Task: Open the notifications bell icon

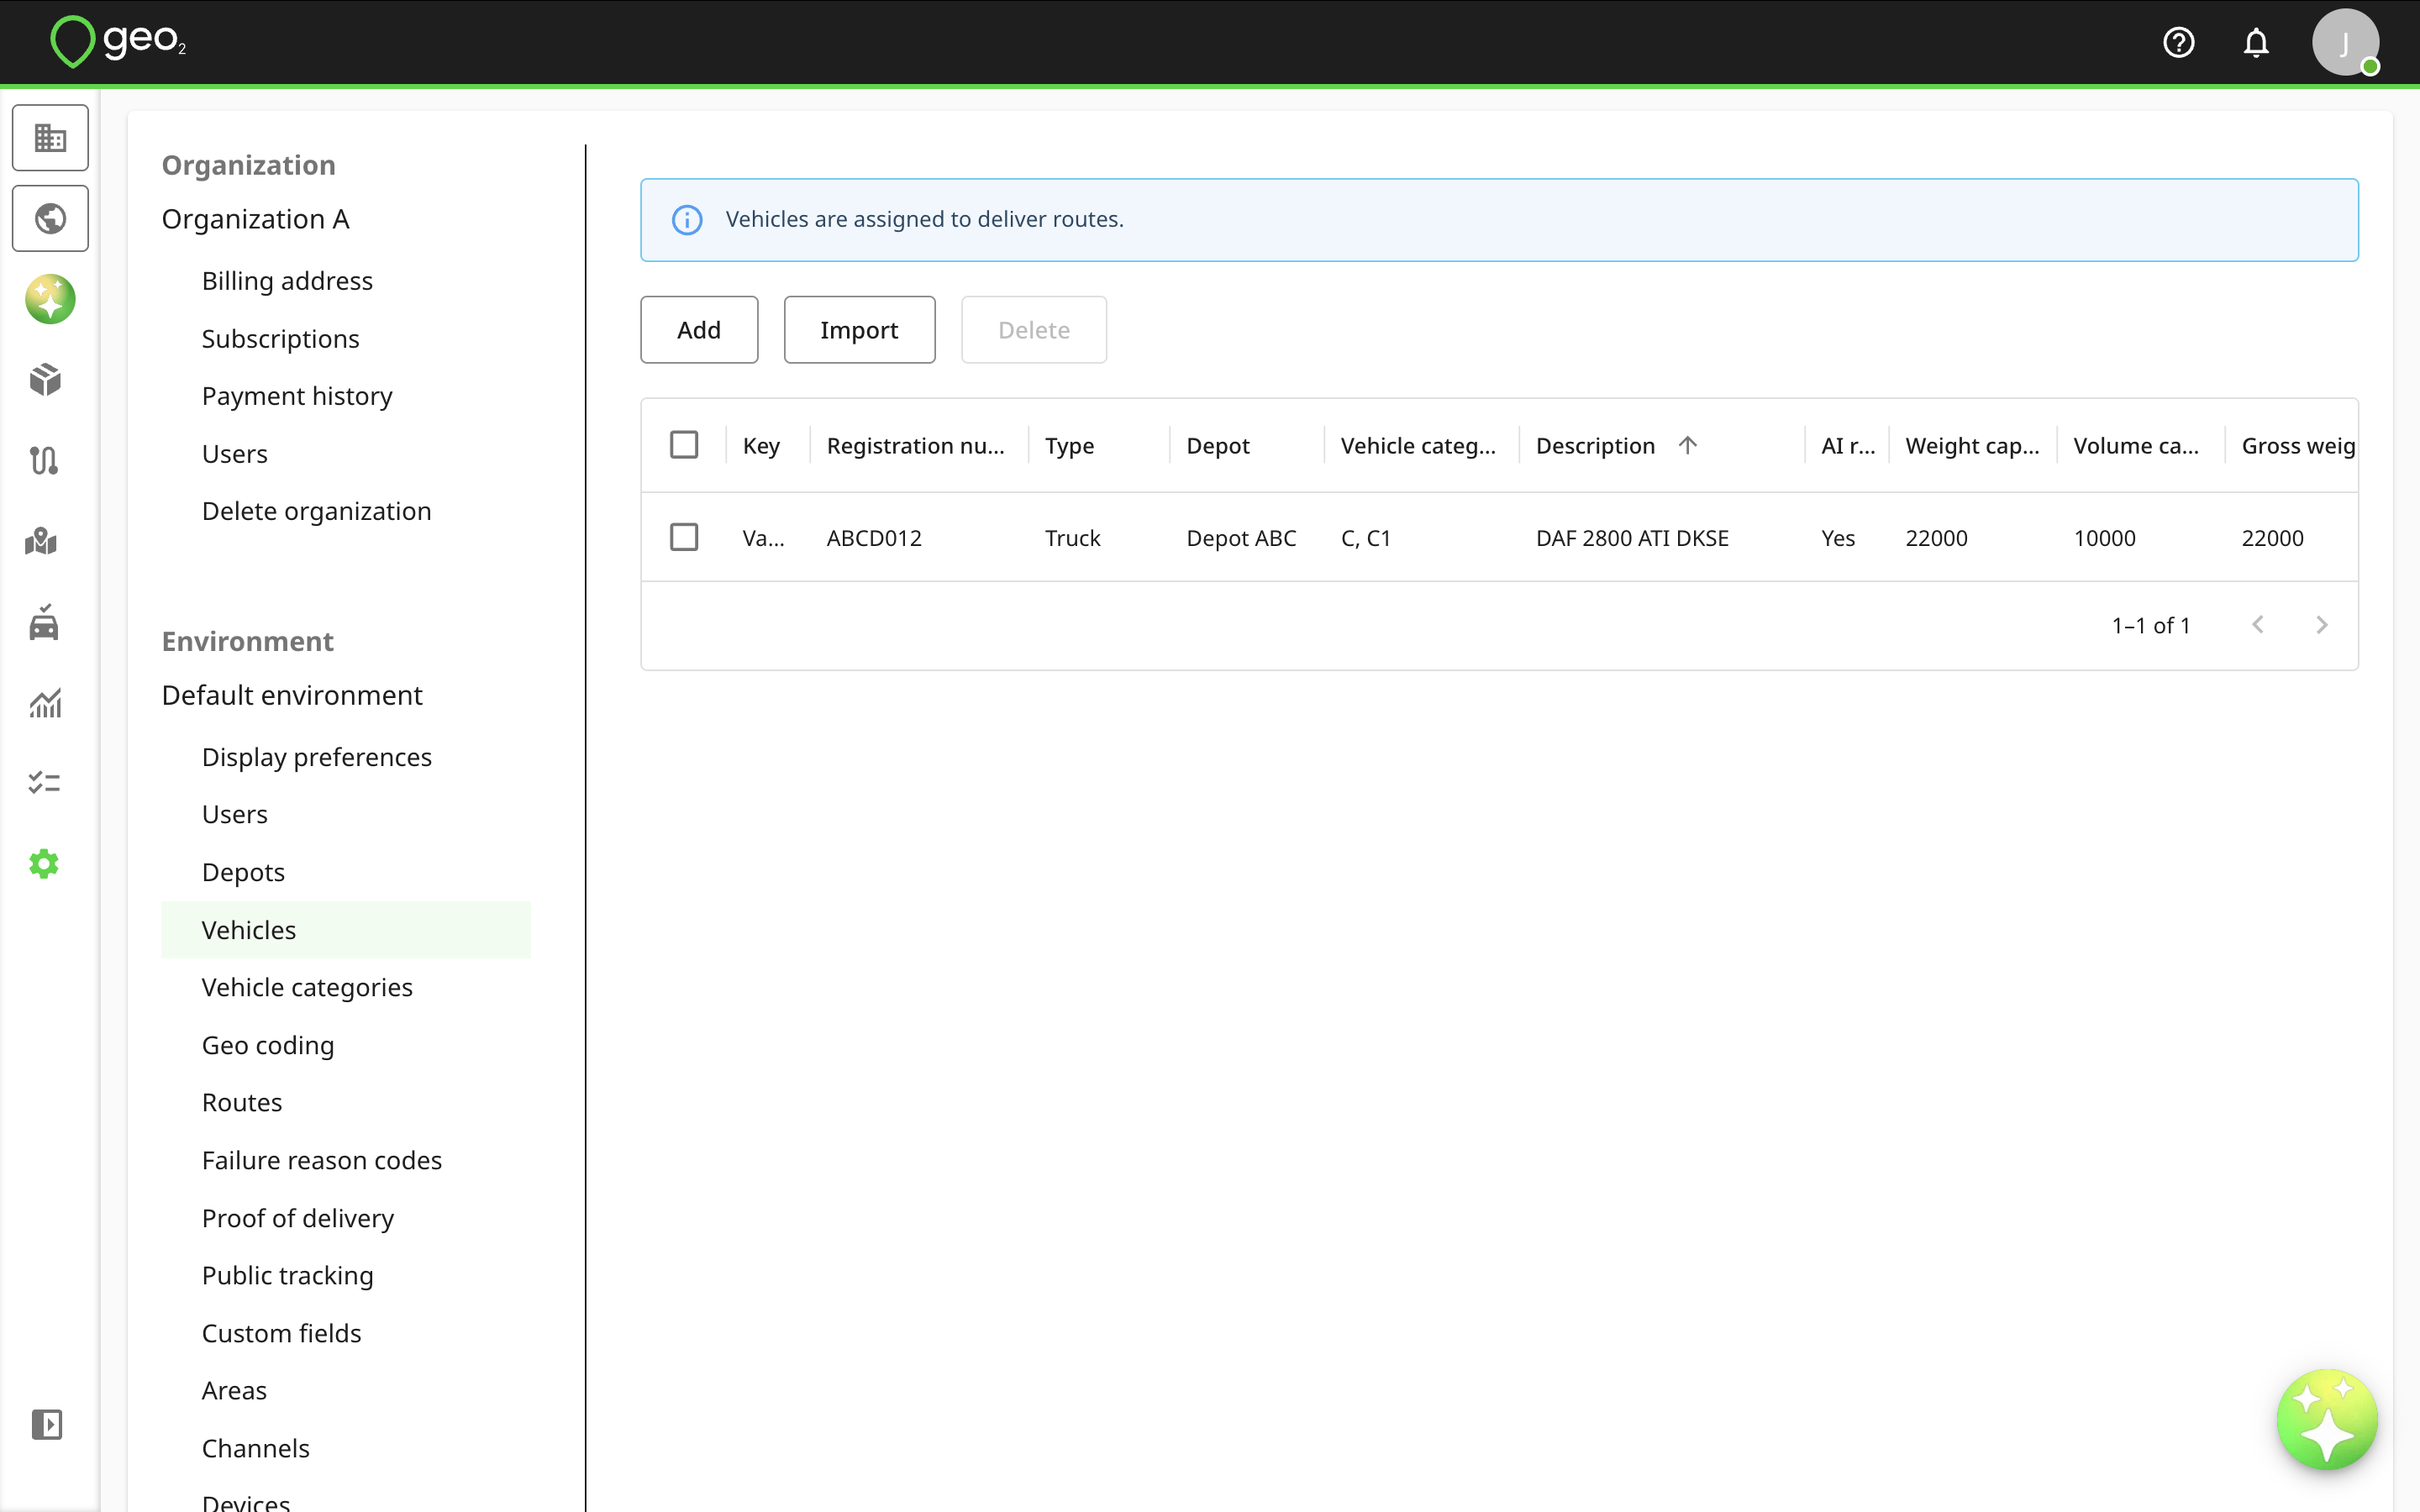Action: [2256, 42]
